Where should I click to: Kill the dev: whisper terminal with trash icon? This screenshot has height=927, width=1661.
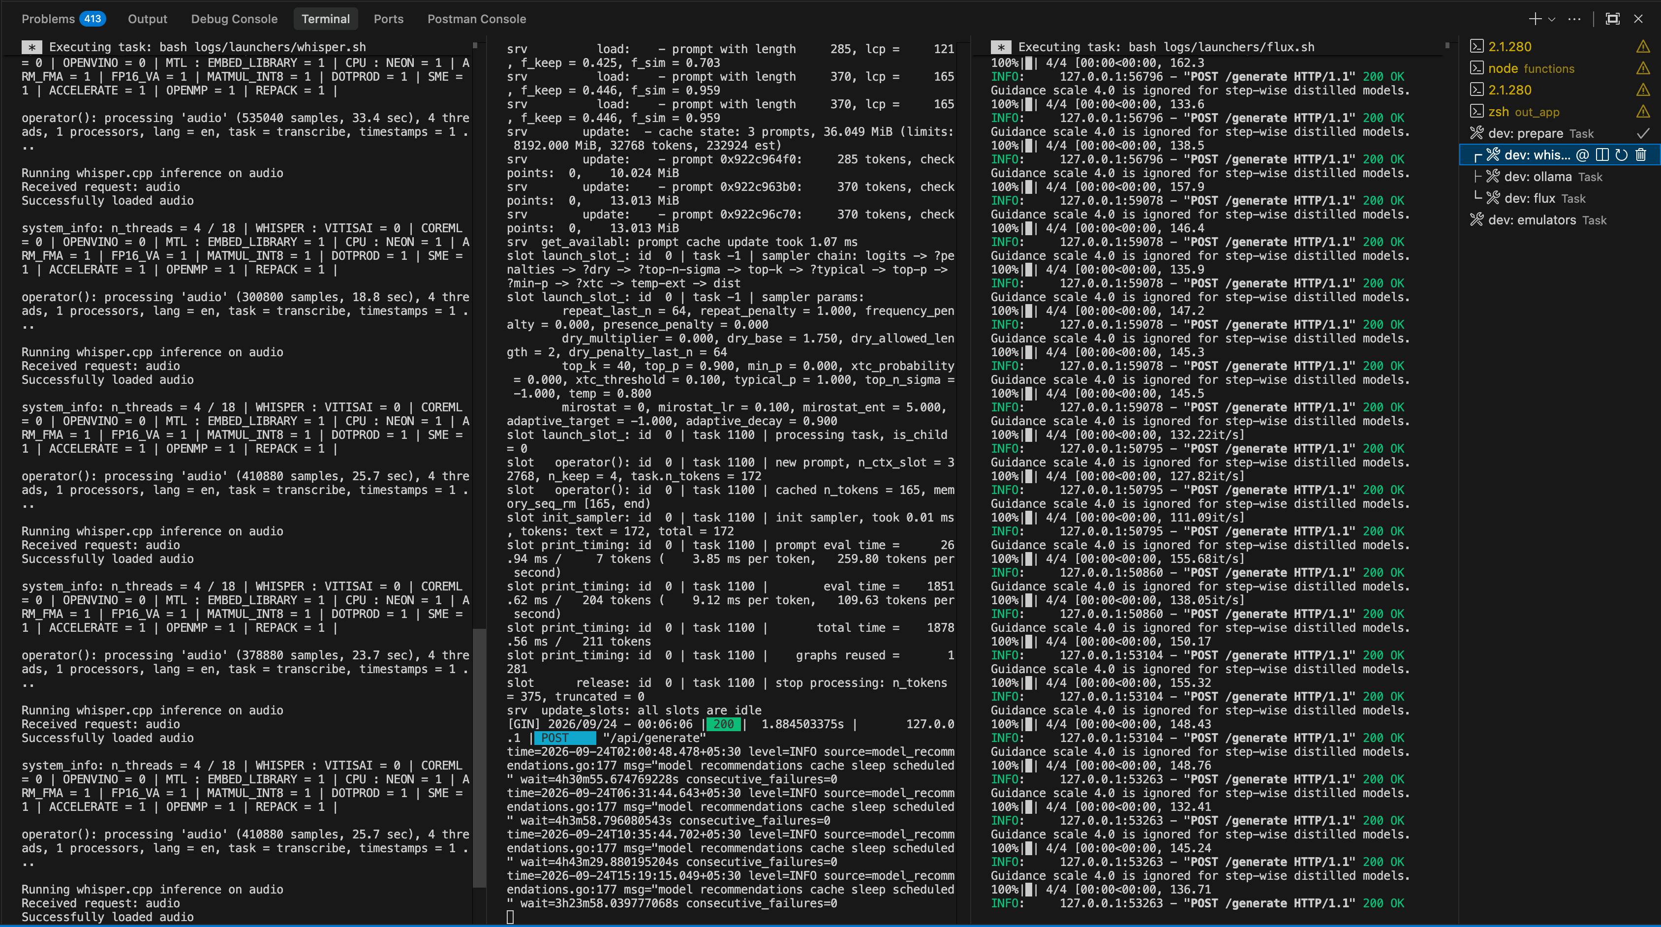pyautogui.click(x=1641, y=154)
